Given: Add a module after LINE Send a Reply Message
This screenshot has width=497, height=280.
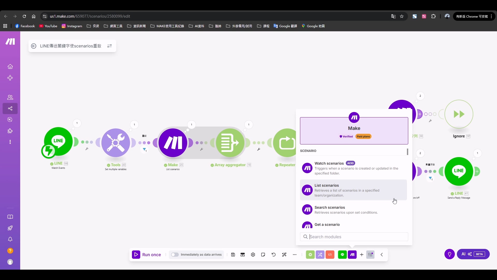Looking at the screenshot, I should coord(477,171).
